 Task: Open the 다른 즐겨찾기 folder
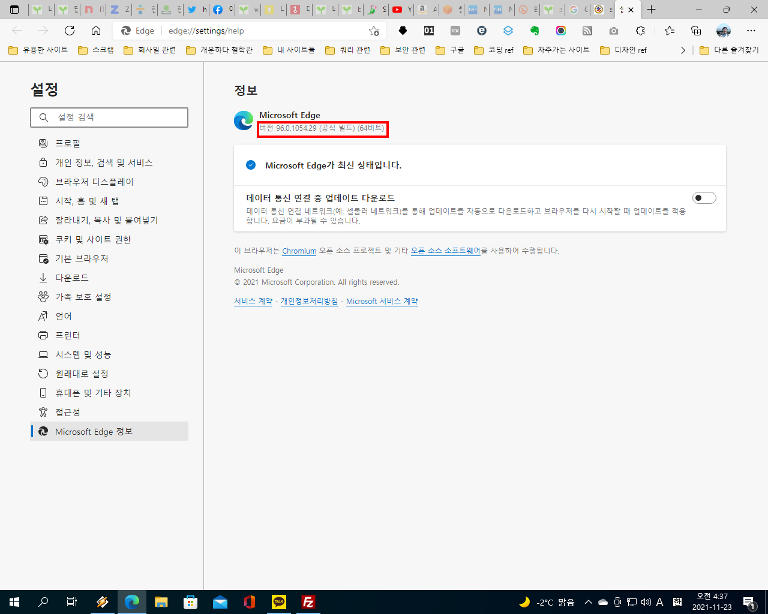[729, 50]
